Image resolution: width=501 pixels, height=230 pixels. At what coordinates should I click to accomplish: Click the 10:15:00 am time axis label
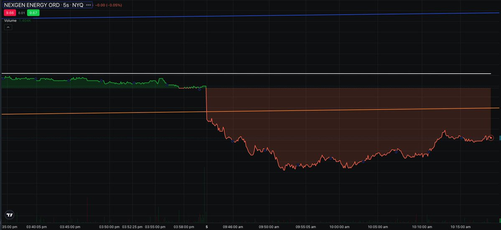click(460, 227)
